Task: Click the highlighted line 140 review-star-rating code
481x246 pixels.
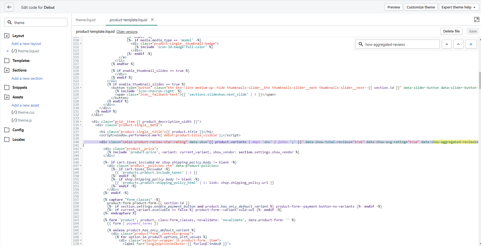Action: pos(281,142)
